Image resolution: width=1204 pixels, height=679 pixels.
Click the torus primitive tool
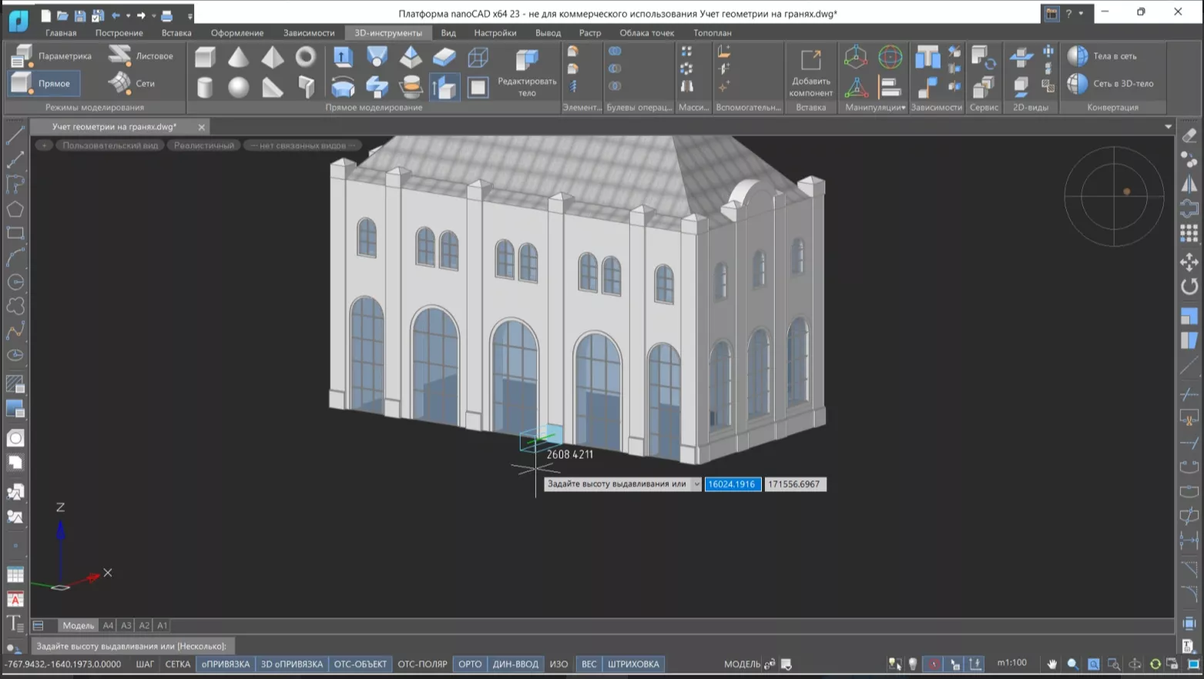pyautogui.click(x=306, y=57)
